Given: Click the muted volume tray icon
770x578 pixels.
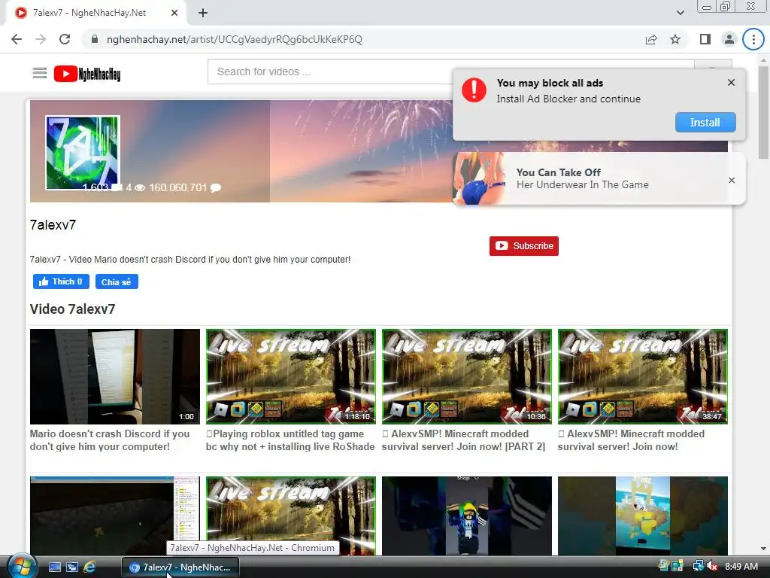Looking at the screenshot, I should [x=712, y=567].
